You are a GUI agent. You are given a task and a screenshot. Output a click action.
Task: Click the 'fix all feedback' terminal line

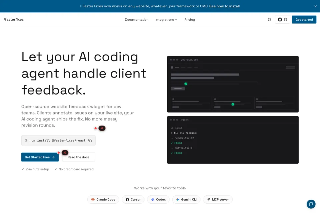pyautogui.click(x=186, y=133)
